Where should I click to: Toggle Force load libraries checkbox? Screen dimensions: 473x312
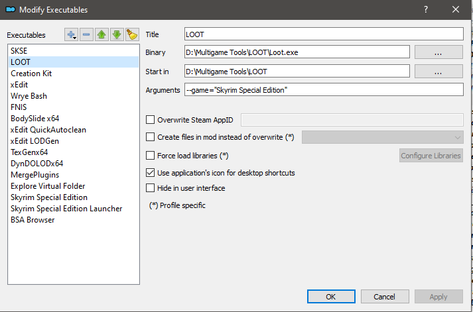click(x=150, y=156)
